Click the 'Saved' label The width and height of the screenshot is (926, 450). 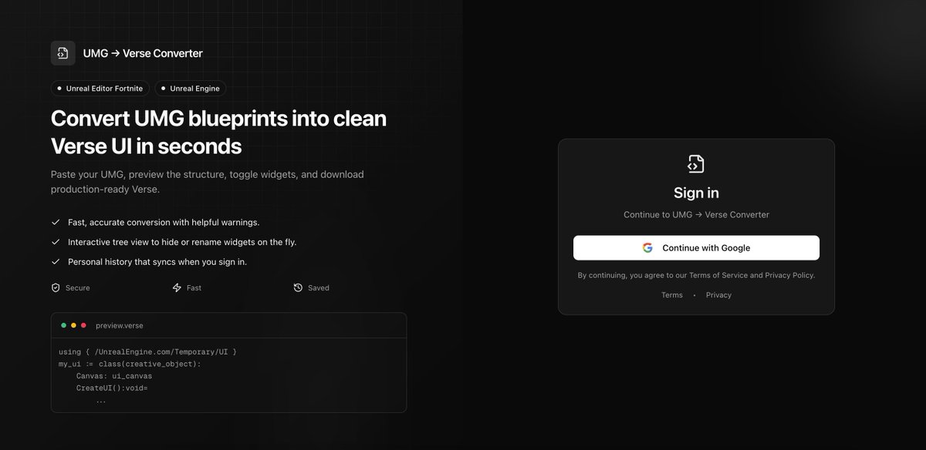pyautogui.click(x=319, y=287)
